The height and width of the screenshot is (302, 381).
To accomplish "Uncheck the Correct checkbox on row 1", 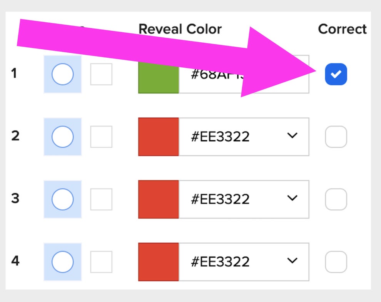I will (x=335, y=74).
